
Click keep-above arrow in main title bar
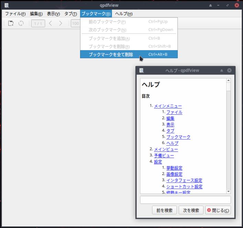coord(210,6)
